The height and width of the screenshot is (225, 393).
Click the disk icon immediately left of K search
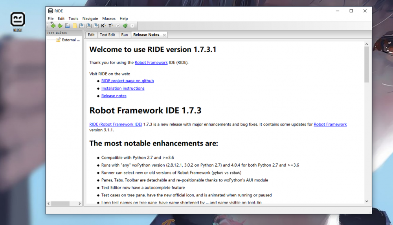(x=96, y=26)
